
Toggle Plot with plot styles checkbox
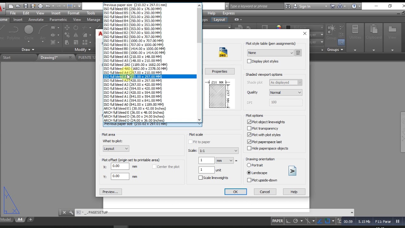(x=249, y=135)
